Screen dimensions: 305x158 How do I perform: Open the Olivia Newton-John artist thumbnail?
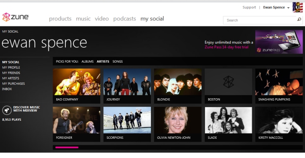tap(178, 120)
